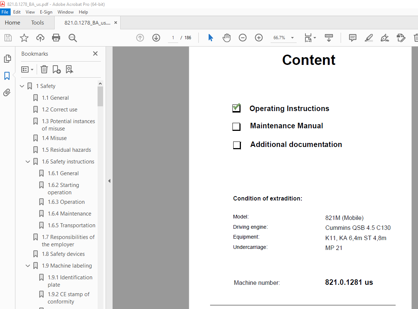
Task: Select the Highlight text tool
Action: (x=368, y=38)
